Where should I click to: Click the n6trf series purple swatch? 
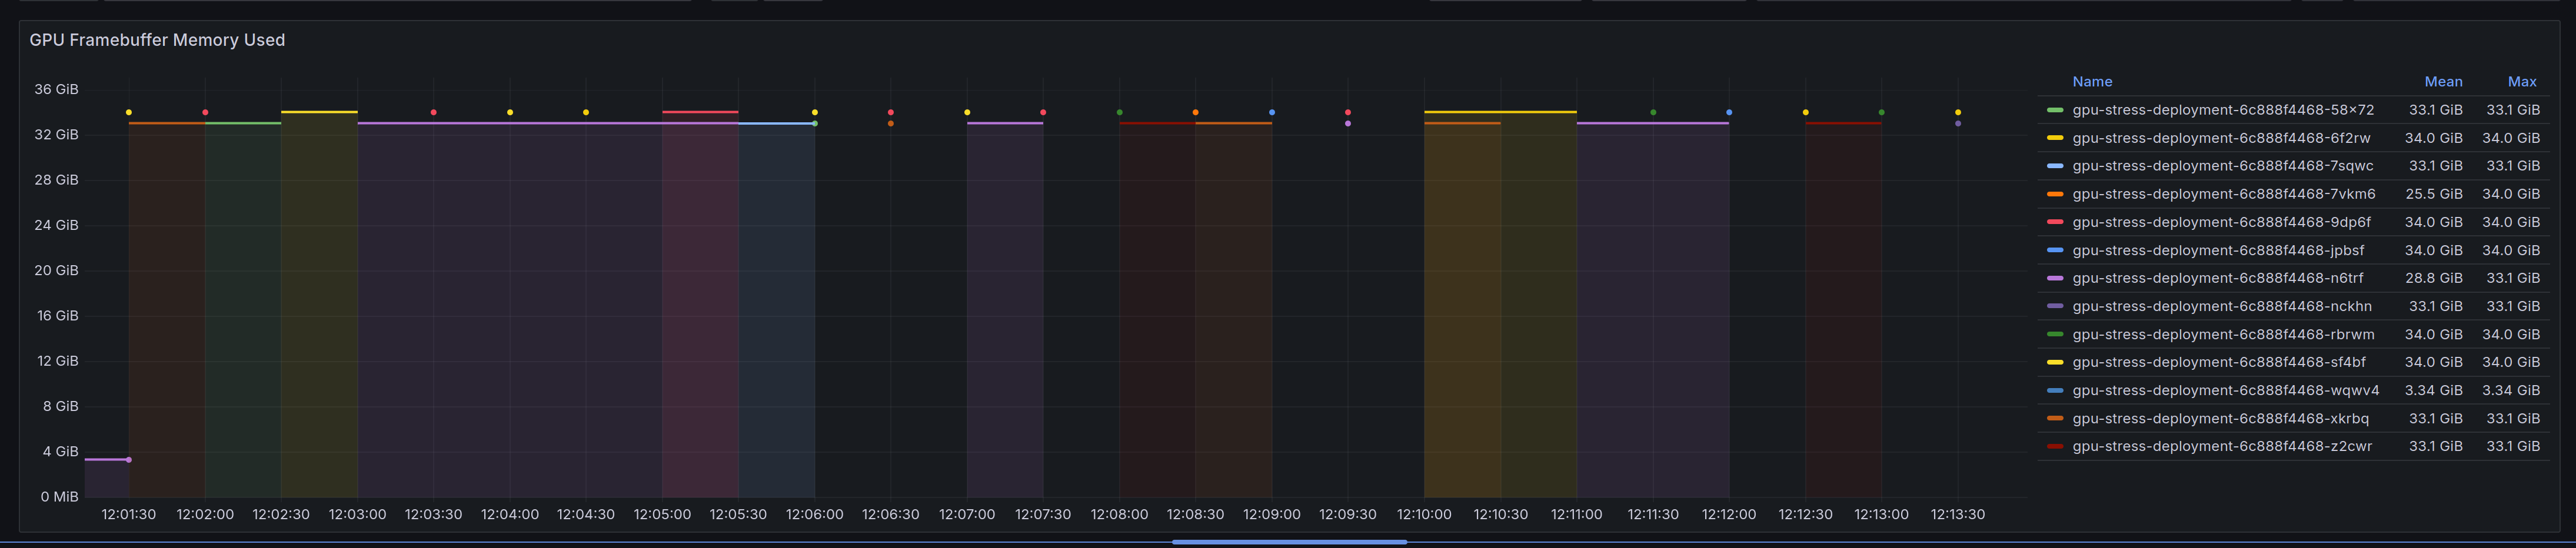(x=2055, y=278)
